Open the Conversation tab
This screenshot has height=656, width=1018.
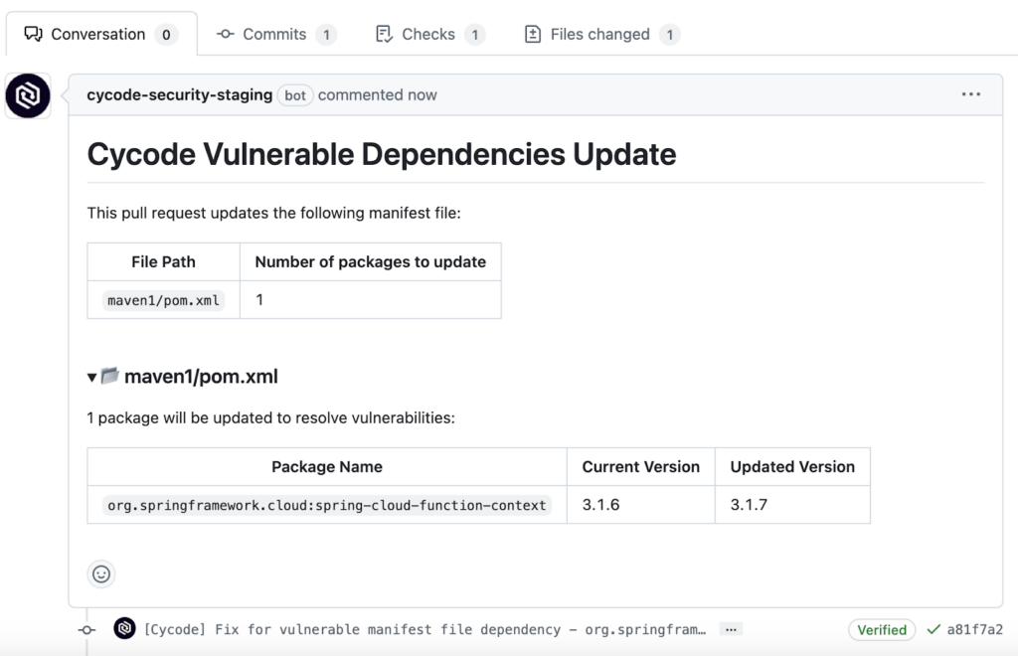click(x=101, y=35)
